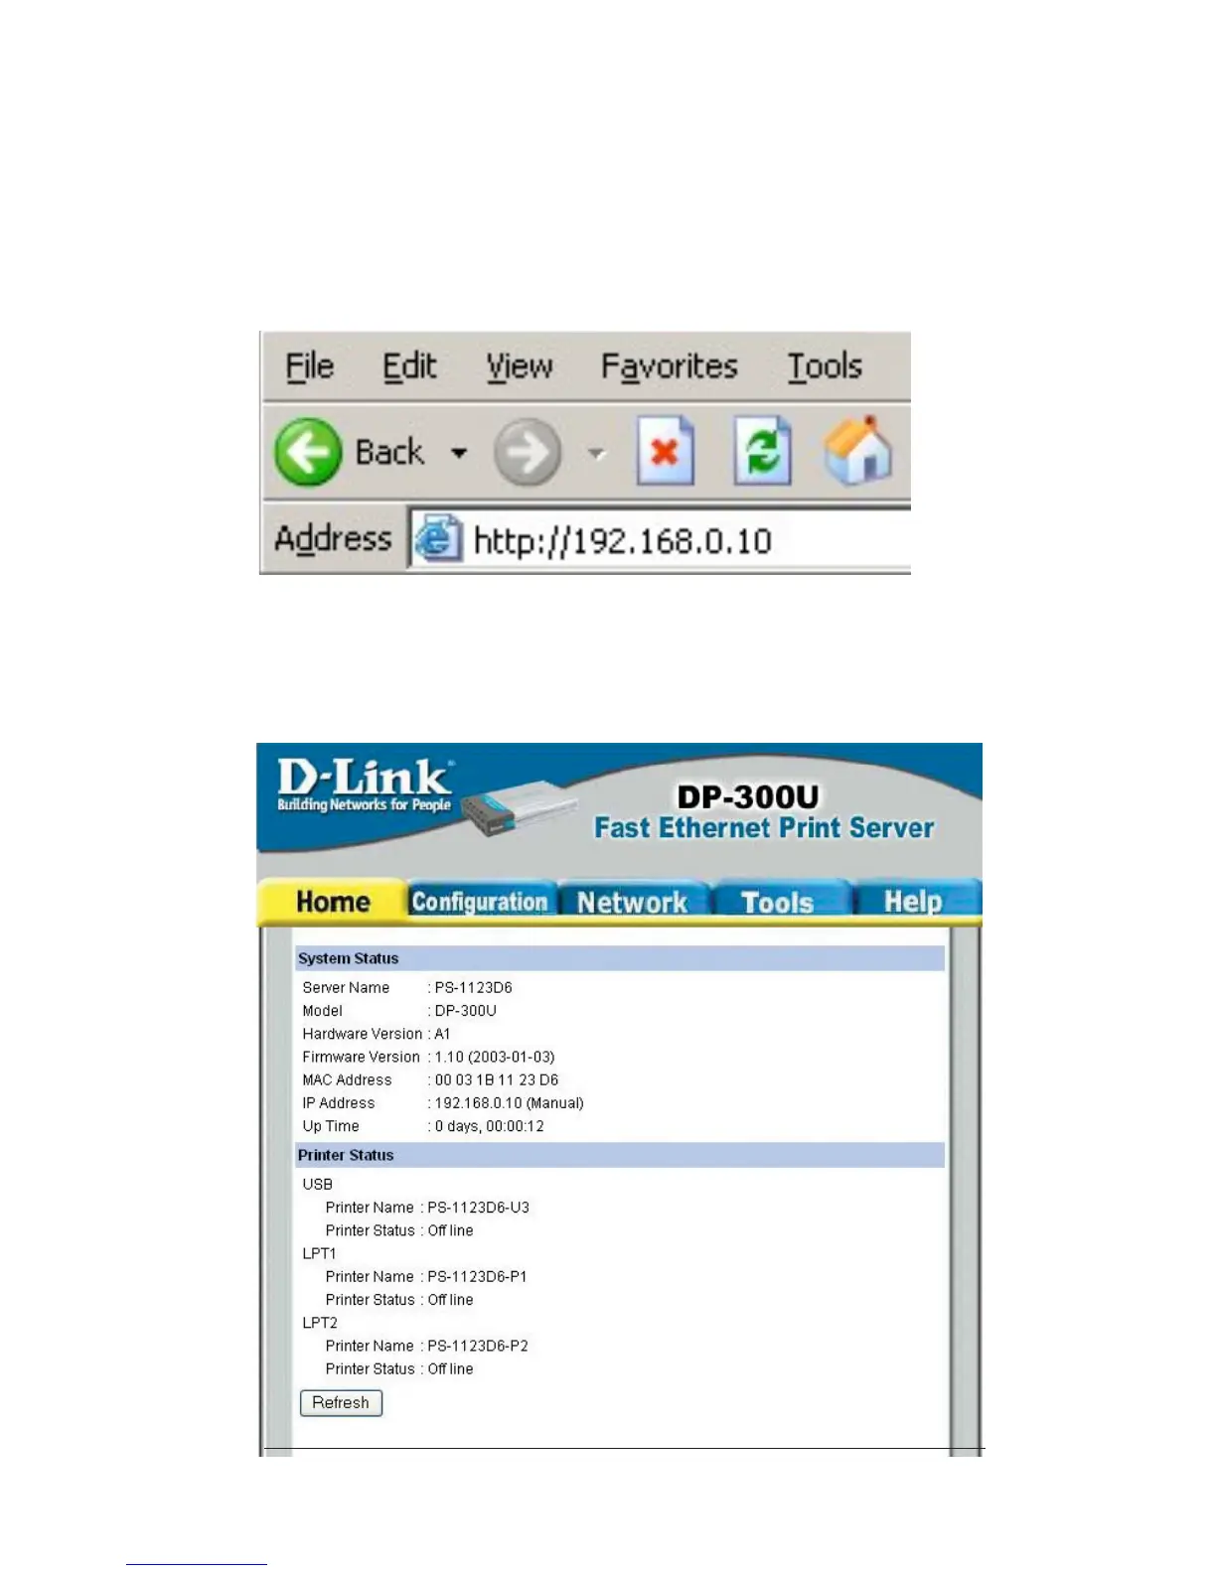Switch to the Help tab

point(914,902)
